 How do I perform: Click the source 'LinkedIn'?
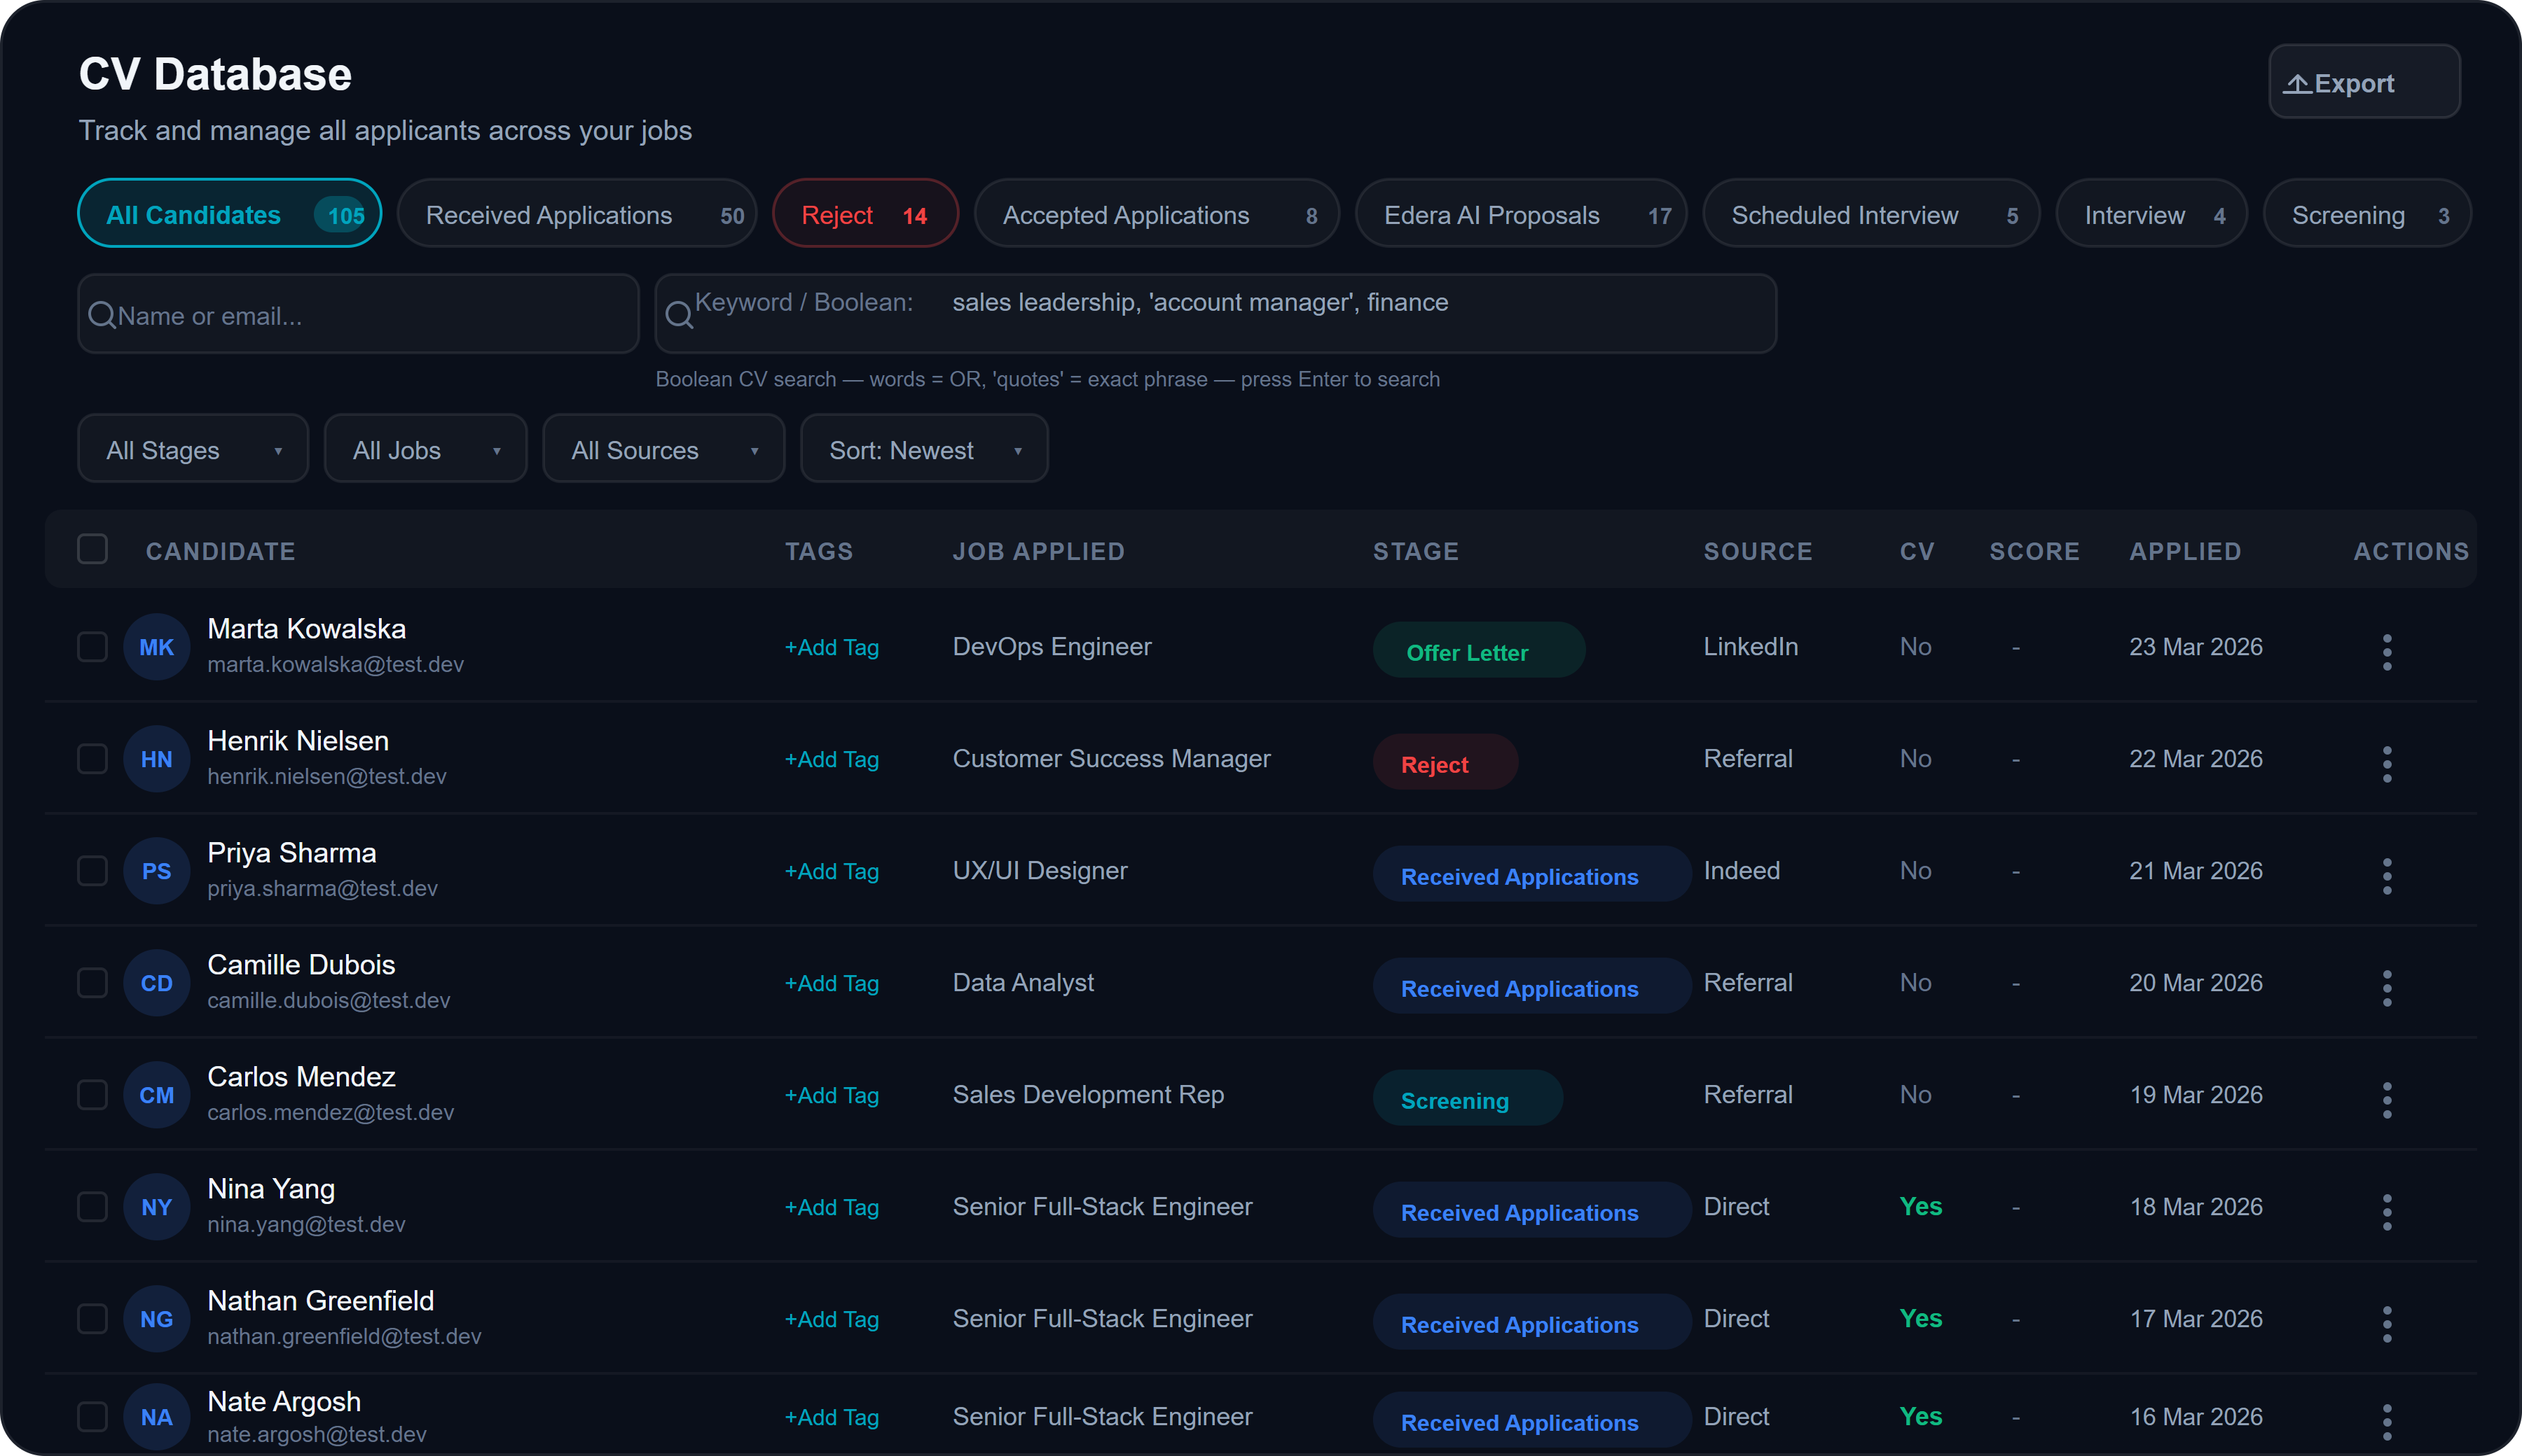pyautogui.click(x=1751, y=647)
